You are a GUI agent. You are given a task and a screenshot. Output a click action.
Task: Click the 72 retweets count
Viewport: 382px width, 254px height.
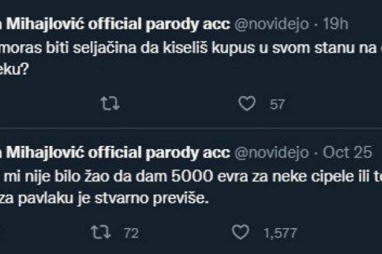[130, 232]
